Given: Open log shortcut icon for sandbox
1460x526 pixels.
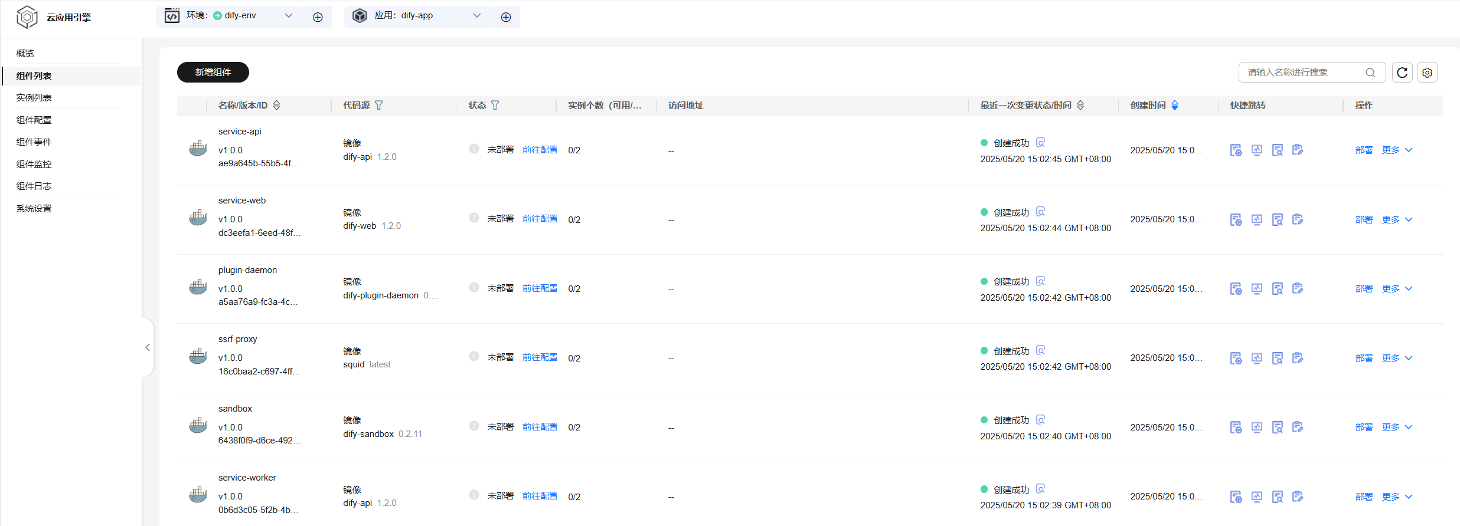Looking at the screenshot, I should 1278,428.
